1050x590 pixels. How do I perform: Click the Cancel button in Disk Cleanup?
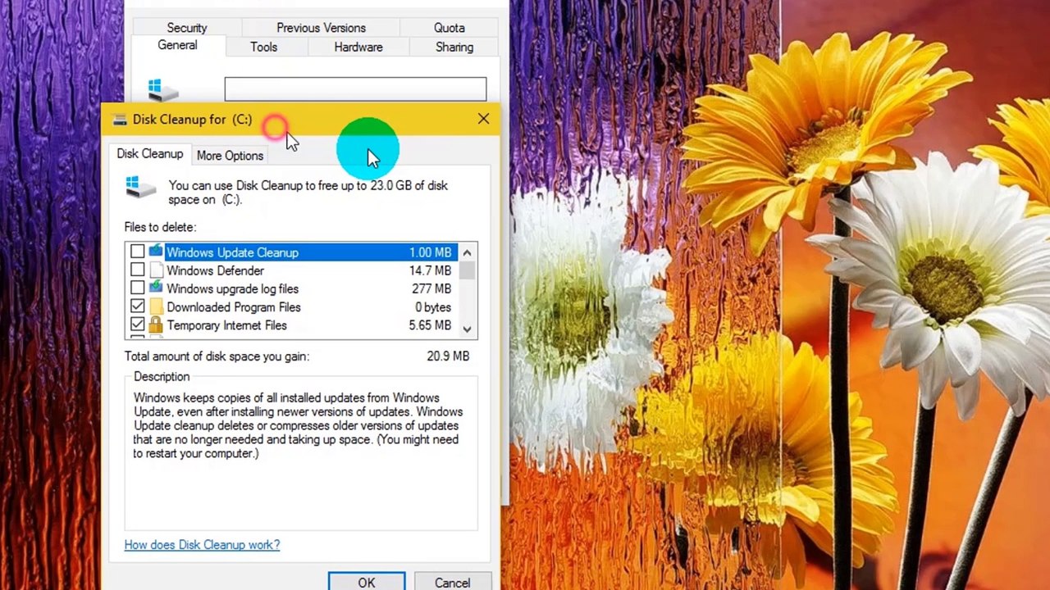(x=452, y=582)
